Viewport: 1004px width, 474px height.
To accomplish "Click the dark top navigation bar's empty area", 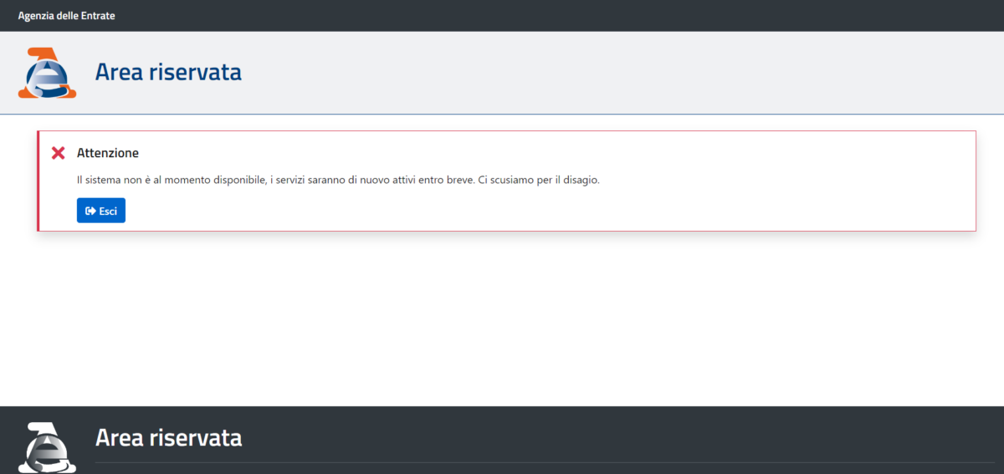I will pos(586,15).
